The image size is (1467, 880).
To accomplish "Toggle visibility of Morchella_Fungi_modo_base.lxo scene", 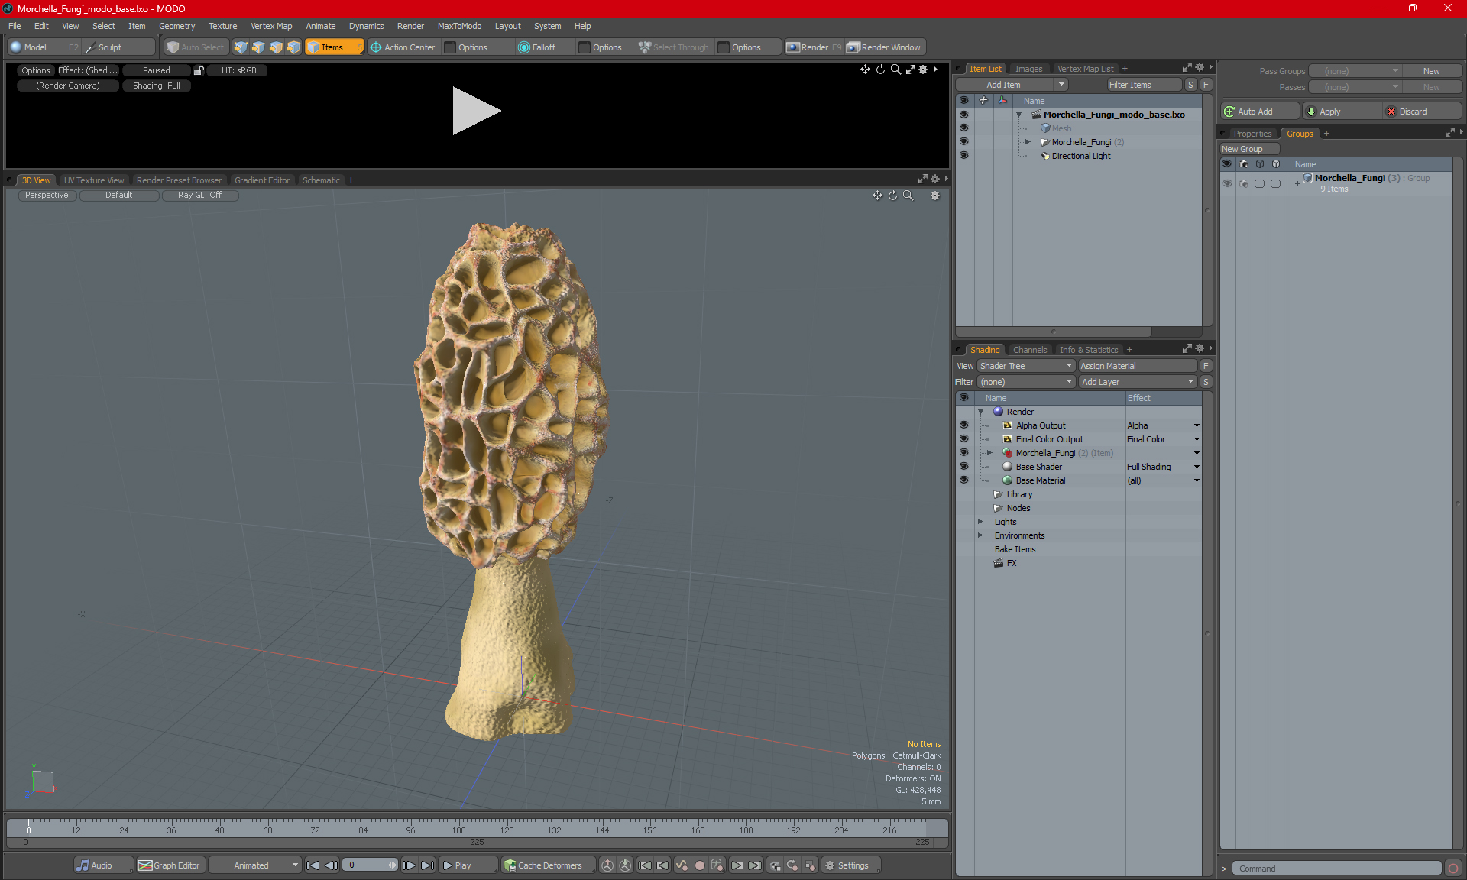I will point(963,115).
